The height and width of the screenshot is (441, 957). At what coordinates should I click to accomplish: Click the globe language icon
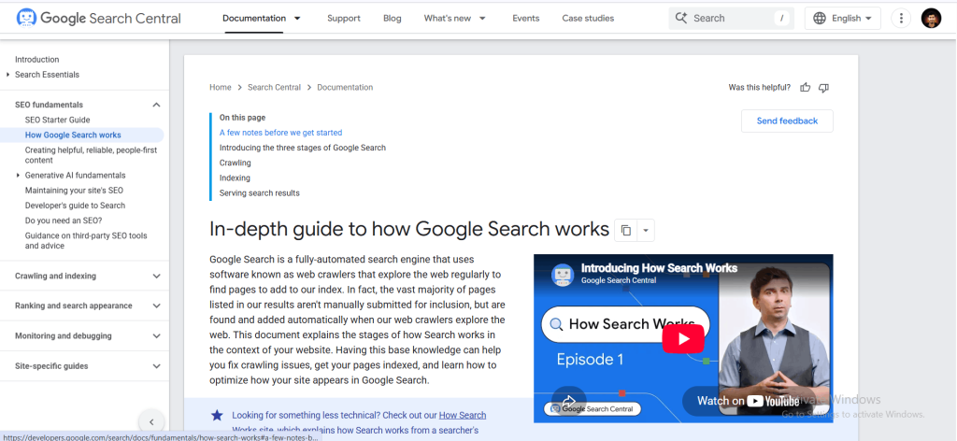(820, 19)
